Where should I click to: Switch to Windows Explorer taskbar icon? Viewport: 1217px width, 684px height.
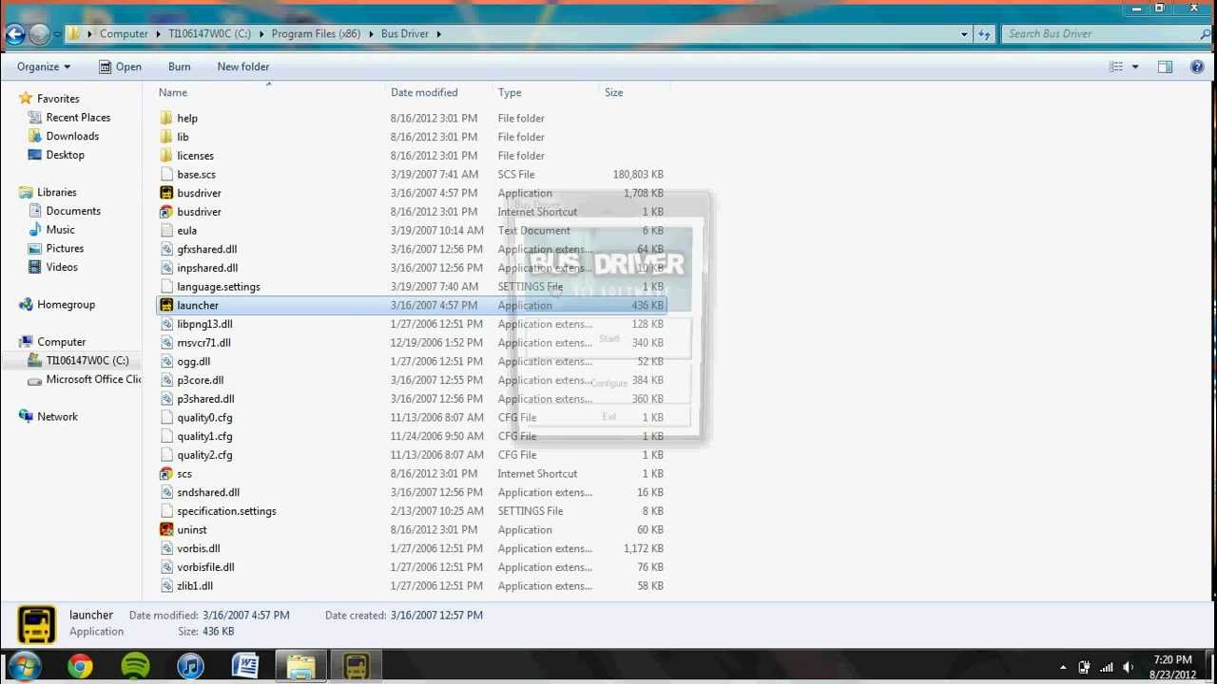(300, 667)
